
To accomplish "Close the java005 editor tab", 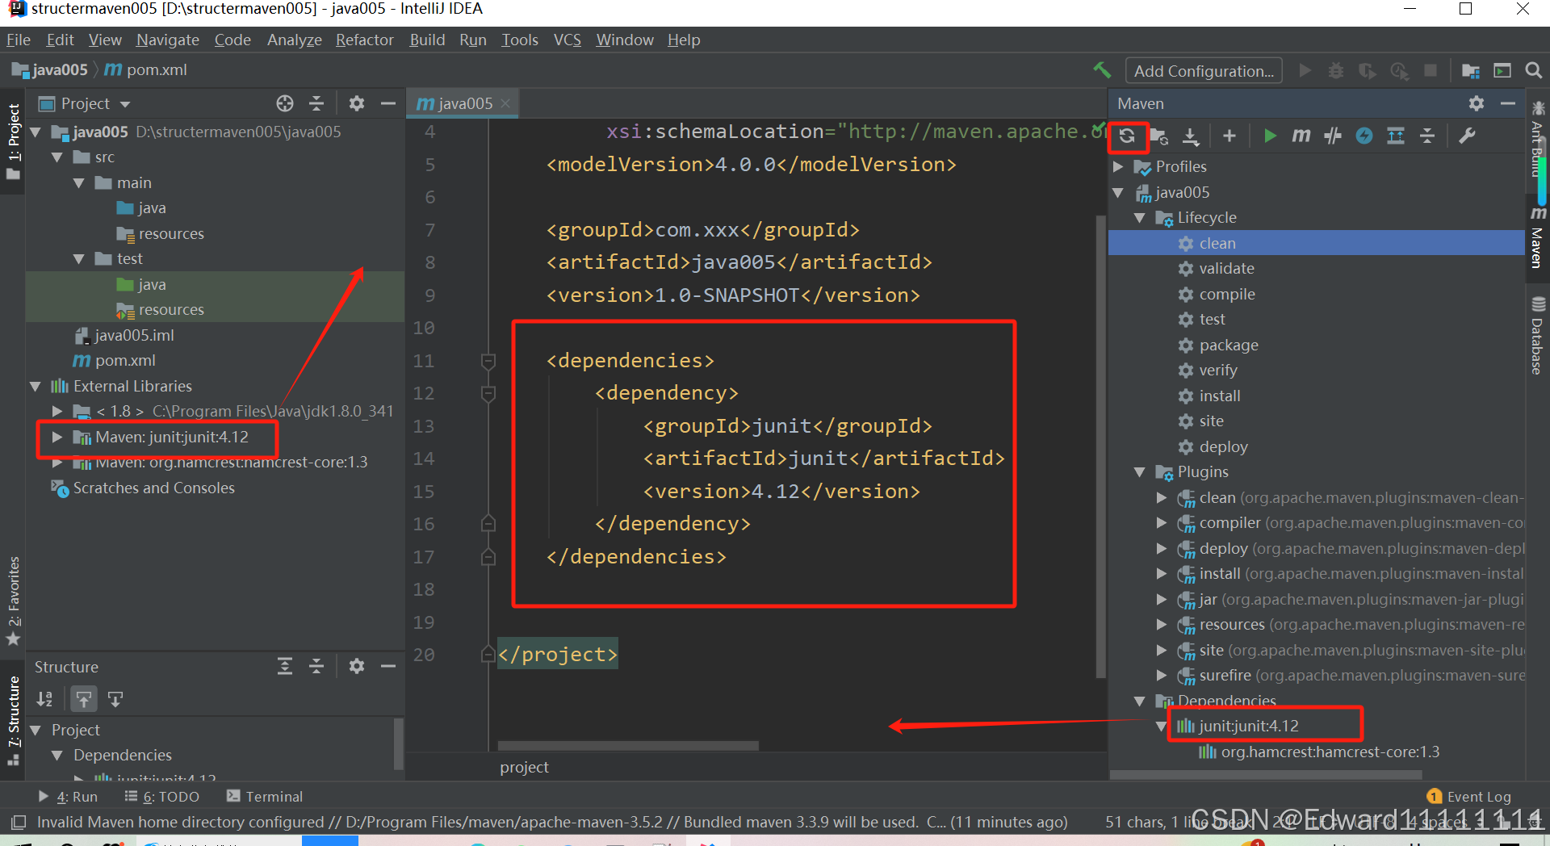I will pos(505,103).
